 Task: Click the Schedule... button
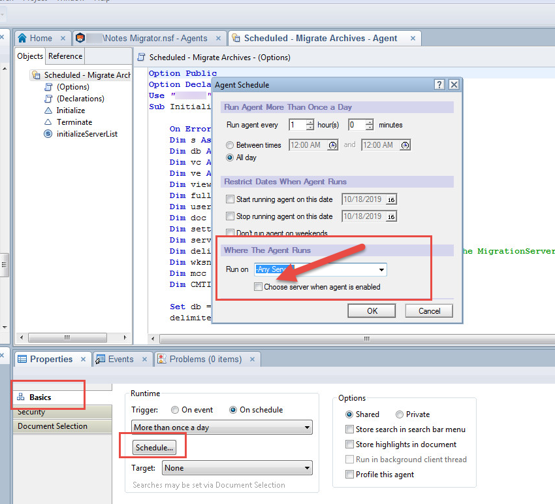click(153, 448)
